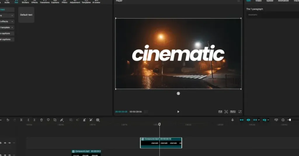The height and width of the screenshot is (156, 299).
Task: Click the Default text preset card
Action: point(26,15)
